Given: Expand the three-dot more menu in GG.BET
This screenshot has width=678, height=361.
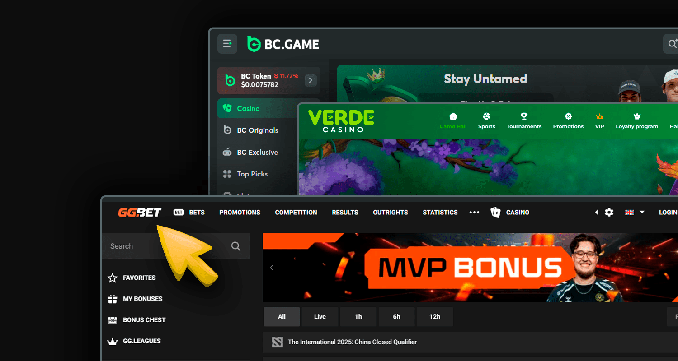Looking at the screenshot, I should pos(474,213).
